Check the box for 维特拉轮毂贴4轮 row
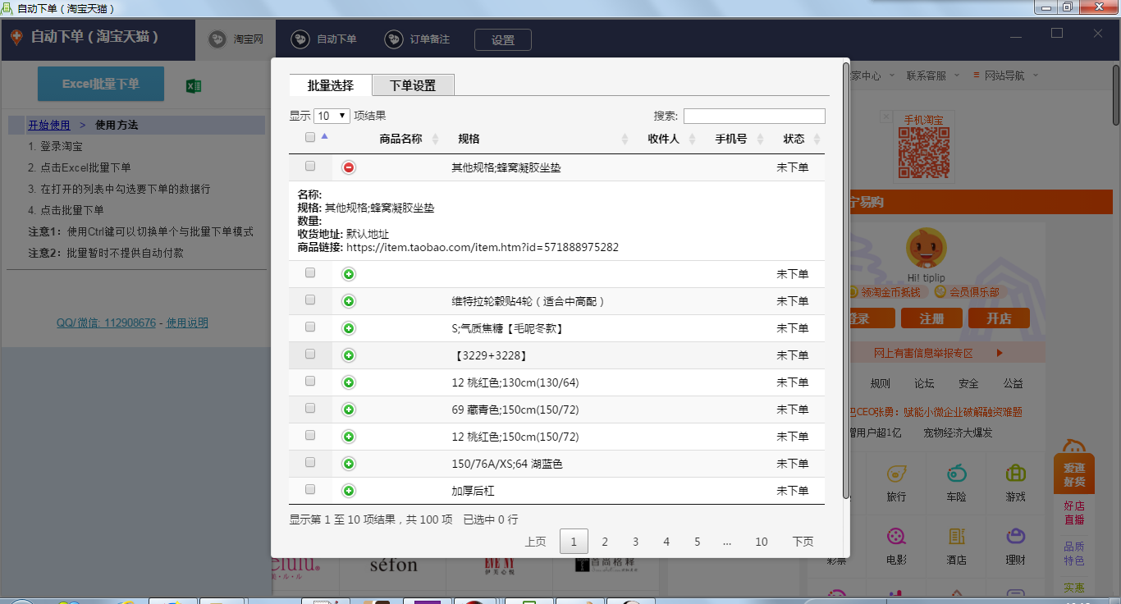The width and height of the screenshot is (1121, 604). click(310, 300)
